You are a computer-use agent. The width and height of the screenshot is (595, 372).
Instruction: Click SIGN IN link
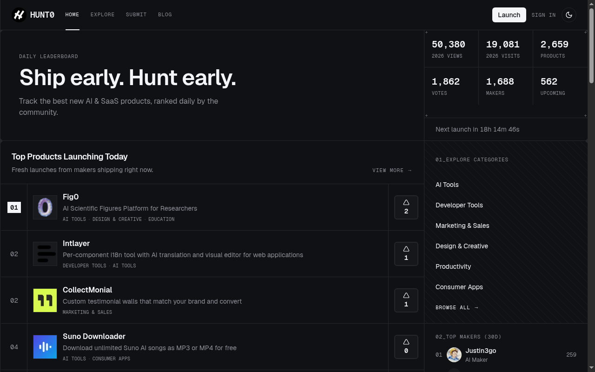[543, 15]
